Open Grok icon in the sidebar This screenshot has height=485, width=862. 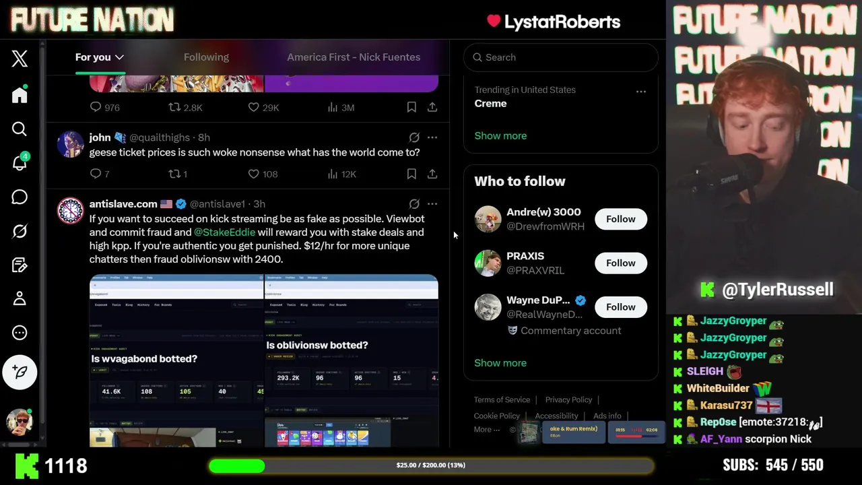tap(20, 231)
